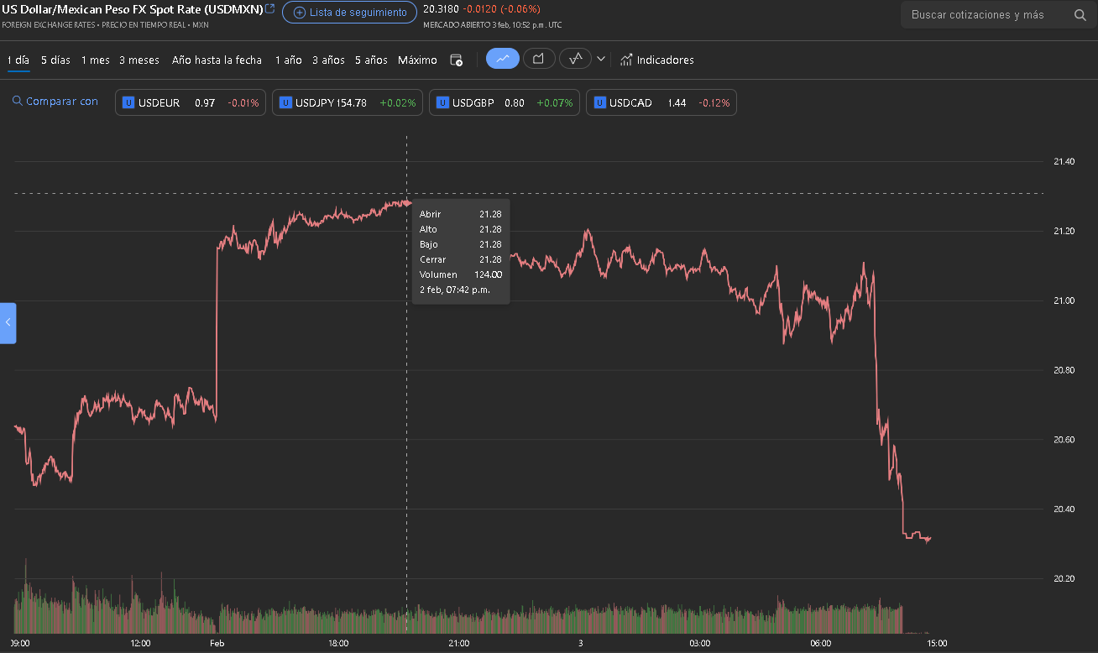1098x653 pixels.
Task: Click USDJPY pair icon
Action: click(x=285, y=102)
